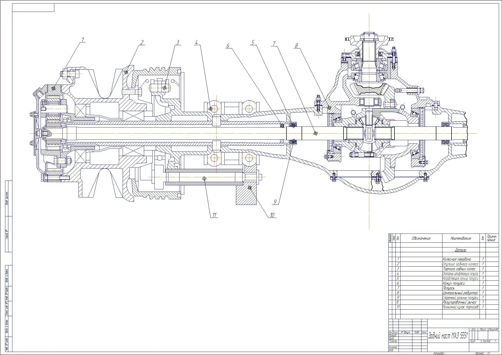Click the 'Ступица заднего колеса' table entry
The image size is (502, 355).
[x=460, y=264]
